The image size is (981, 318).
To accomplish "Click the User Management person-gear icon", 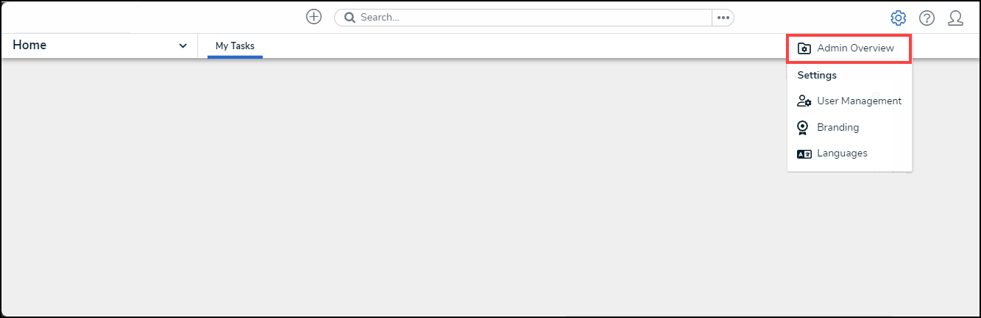I will [x=804, y=101].
